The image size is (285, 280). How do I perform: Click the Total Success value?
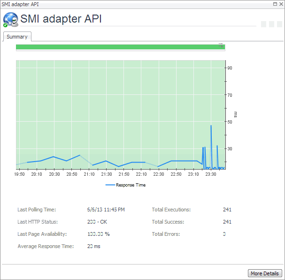pos(227,222)
